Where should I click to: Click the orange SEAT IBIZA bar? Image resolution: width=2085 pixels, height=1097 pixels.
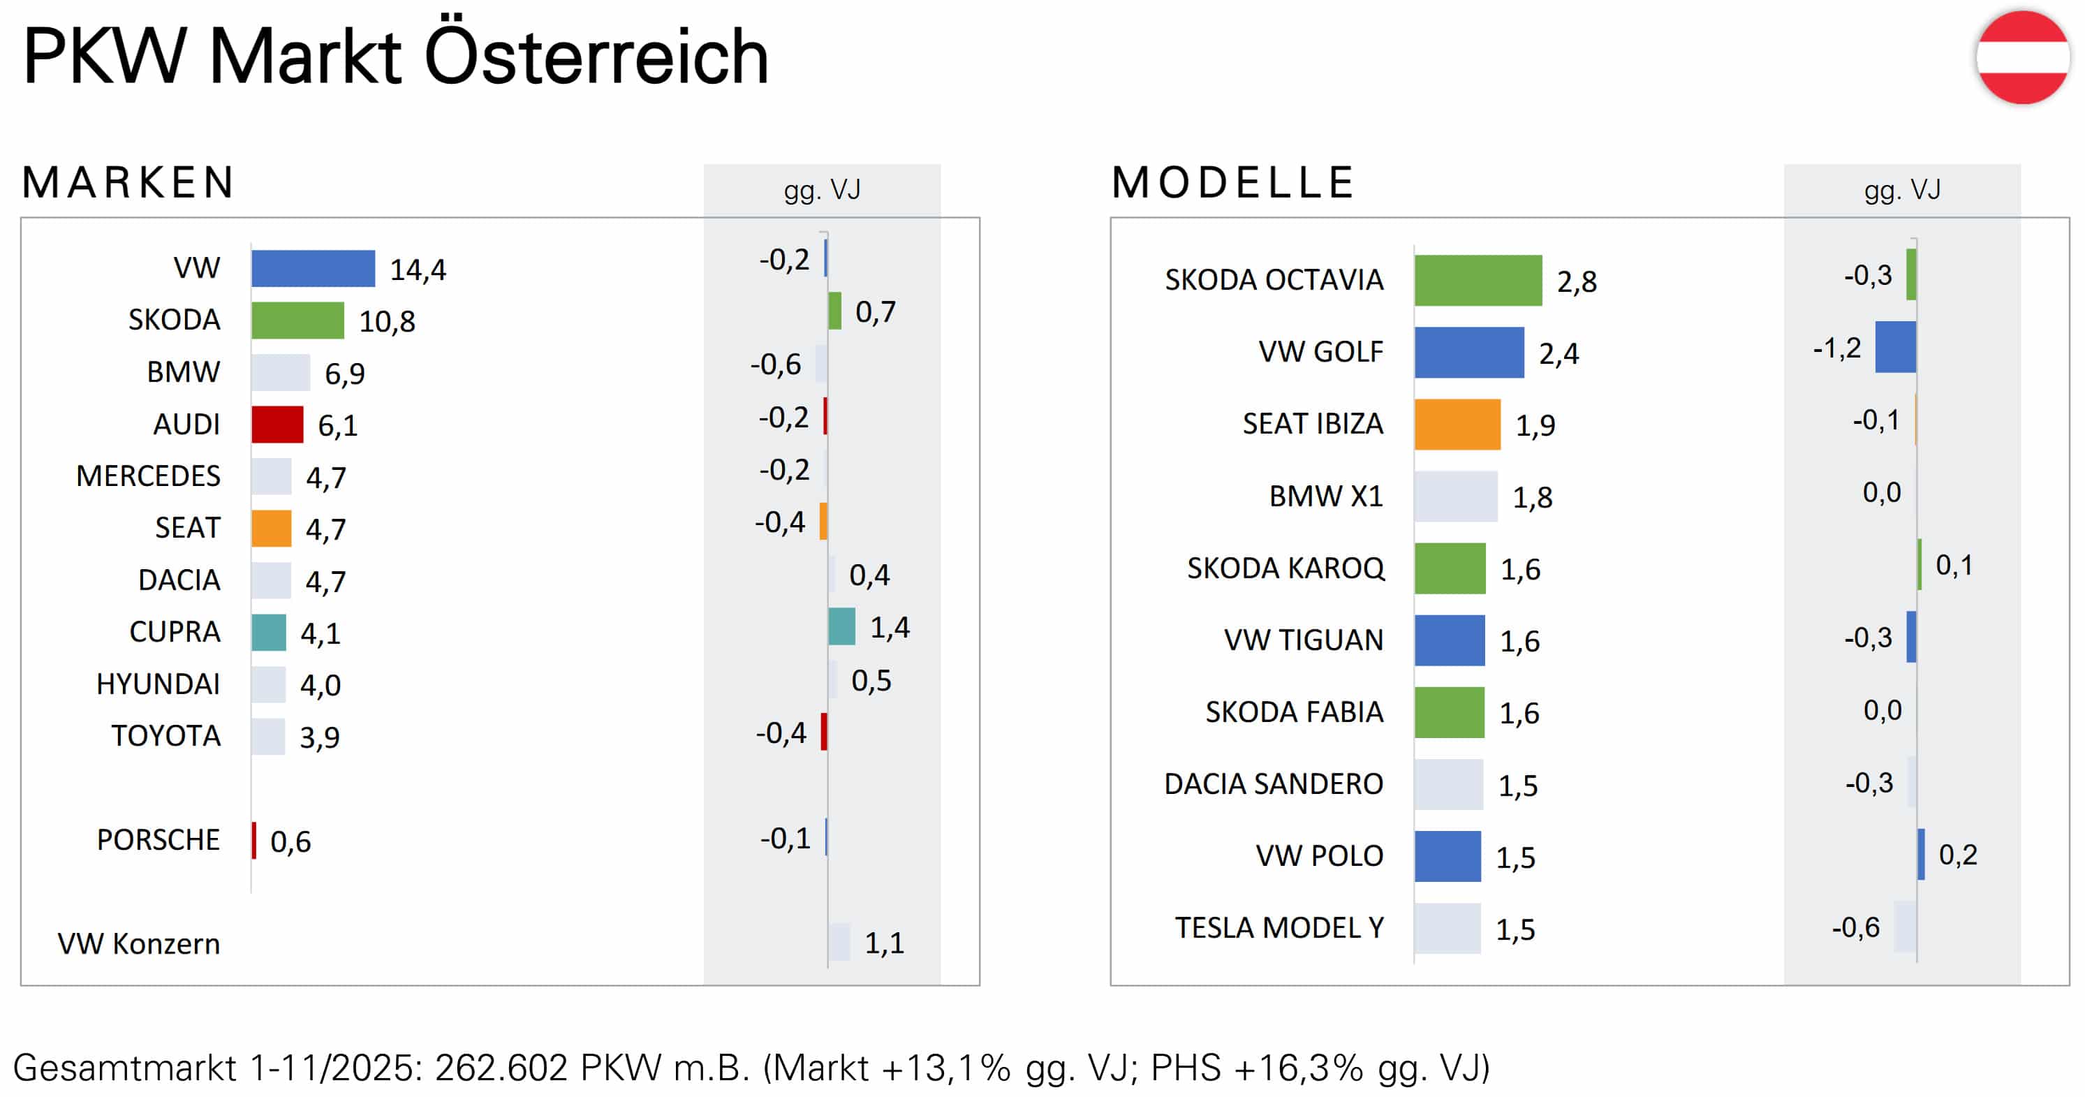point(1457,425)
